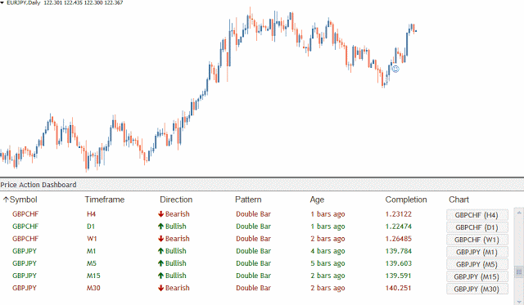Click the dashboard scrollbar thumb
524x305 pixels.
[x=519, y=271]
